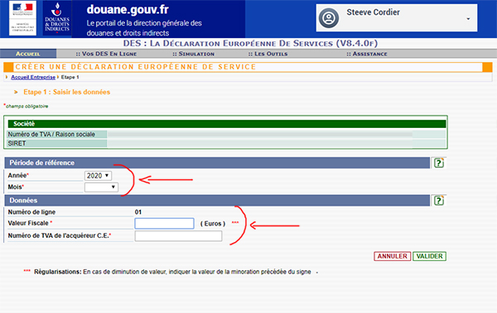Click the Annuler button
Image resolution: width=497 pixels, height=313 pixels.
(x=393, y=256)
